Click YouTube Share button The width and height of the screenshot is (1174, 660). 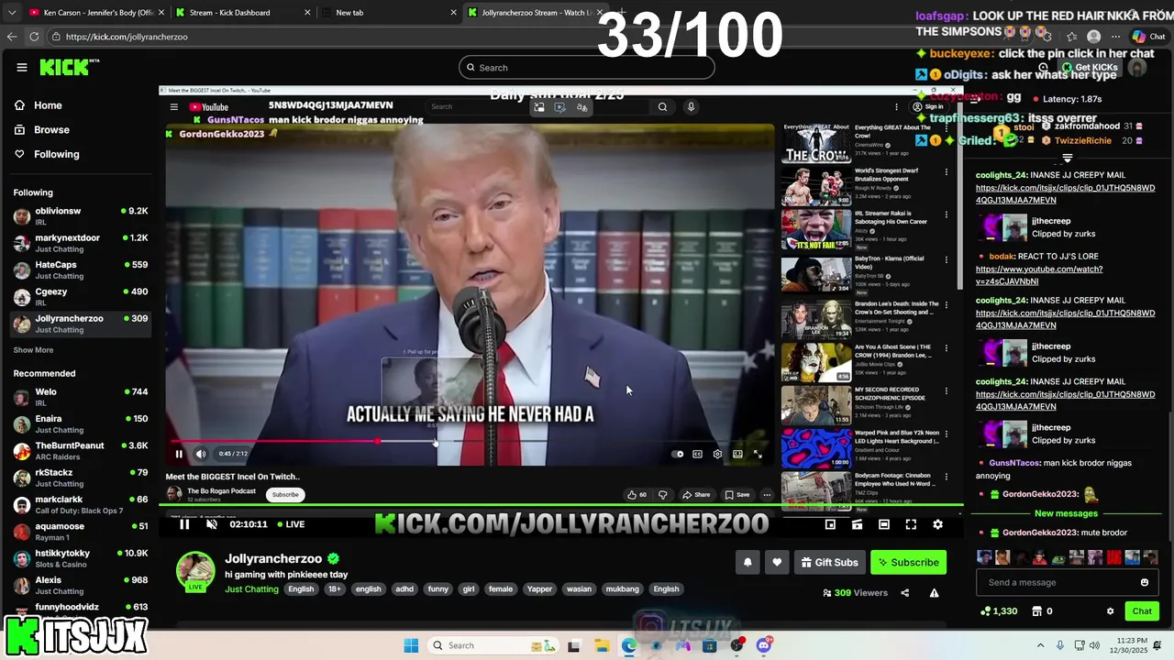tap(696, 495)
